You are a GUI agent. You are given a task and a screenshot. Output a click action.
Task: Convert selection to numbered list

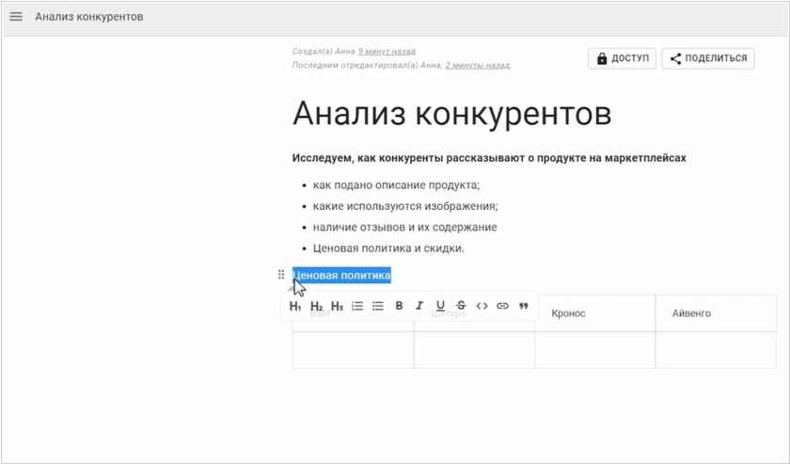point(357,306)
